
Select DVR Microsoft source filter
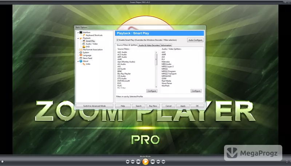click(124, 81)
